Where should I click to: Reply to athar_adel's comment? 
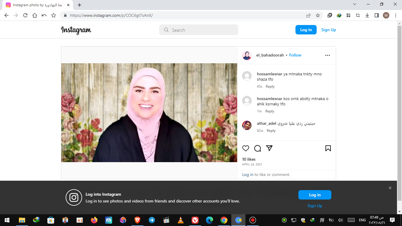[271, 131]
